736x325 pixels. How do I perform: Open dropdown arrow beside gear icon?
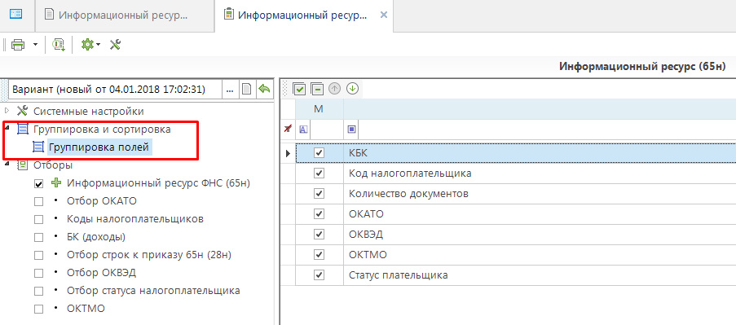coord(99,45)
